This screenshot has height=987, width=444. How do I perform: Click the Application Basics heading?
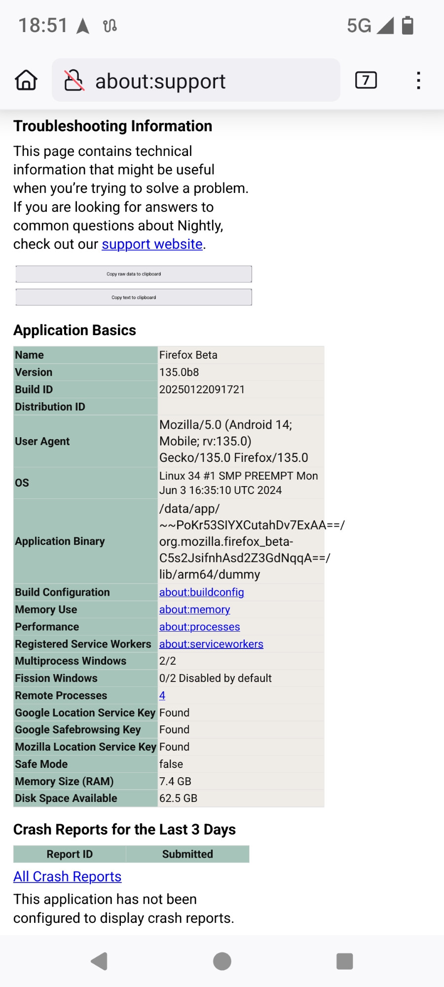[74, 330]
